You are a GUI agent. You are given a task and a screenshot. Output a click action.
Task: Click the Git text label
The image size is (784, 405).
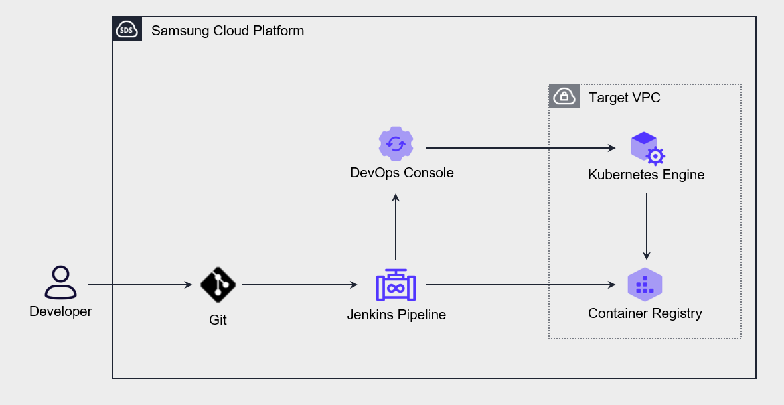pos(218,320)
